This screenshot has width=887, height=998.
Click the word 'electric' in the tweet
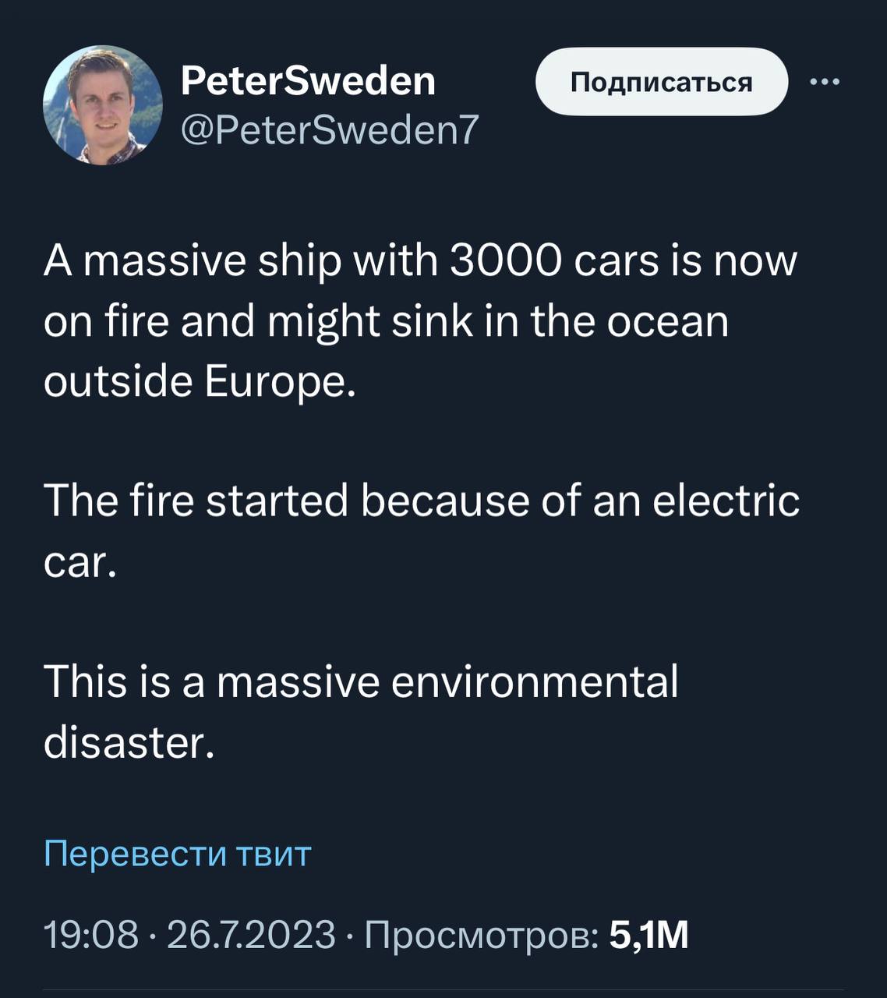click(725, 501)
